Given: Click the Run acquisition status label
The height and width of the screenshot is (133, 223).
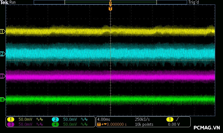Looking at the screenshot, I should coord(13,2).
